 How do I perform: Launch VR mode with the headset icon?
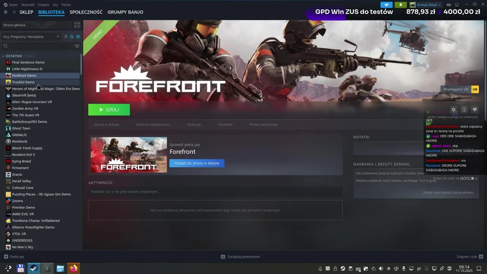coord(449,5)
